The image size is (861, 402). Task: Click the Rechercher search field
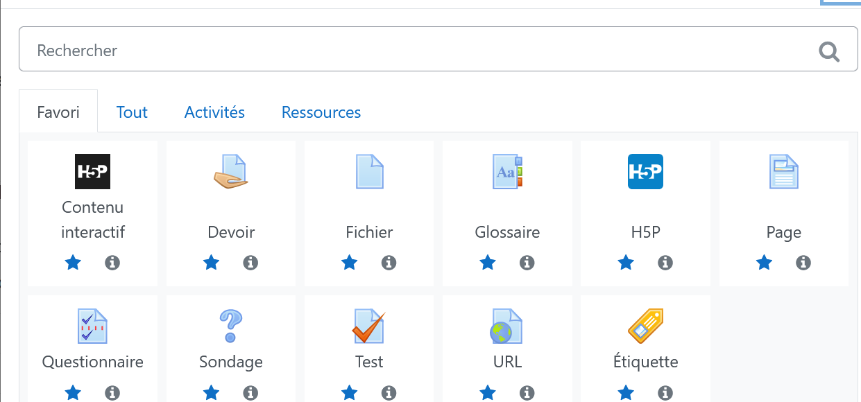[x=438, y=49]
